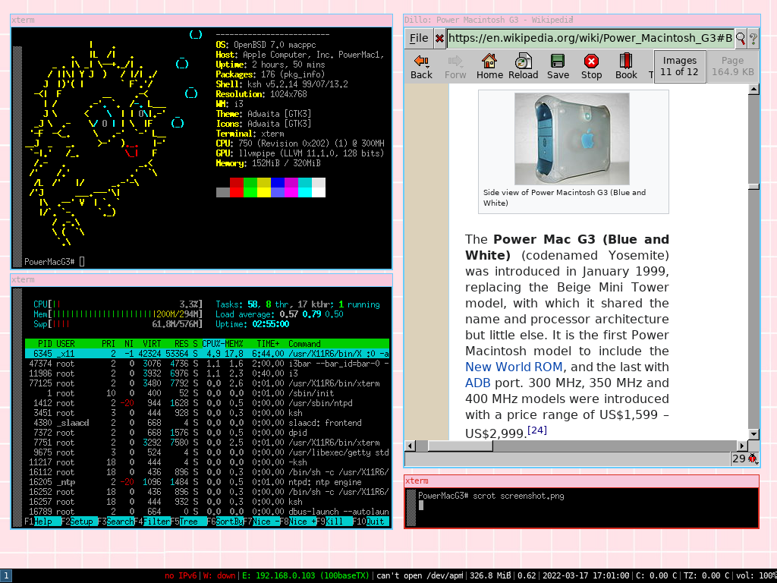Viewport: 777px width, 583px height.
Task: Clear the URL with the red x icon
Action: (439, 38)
